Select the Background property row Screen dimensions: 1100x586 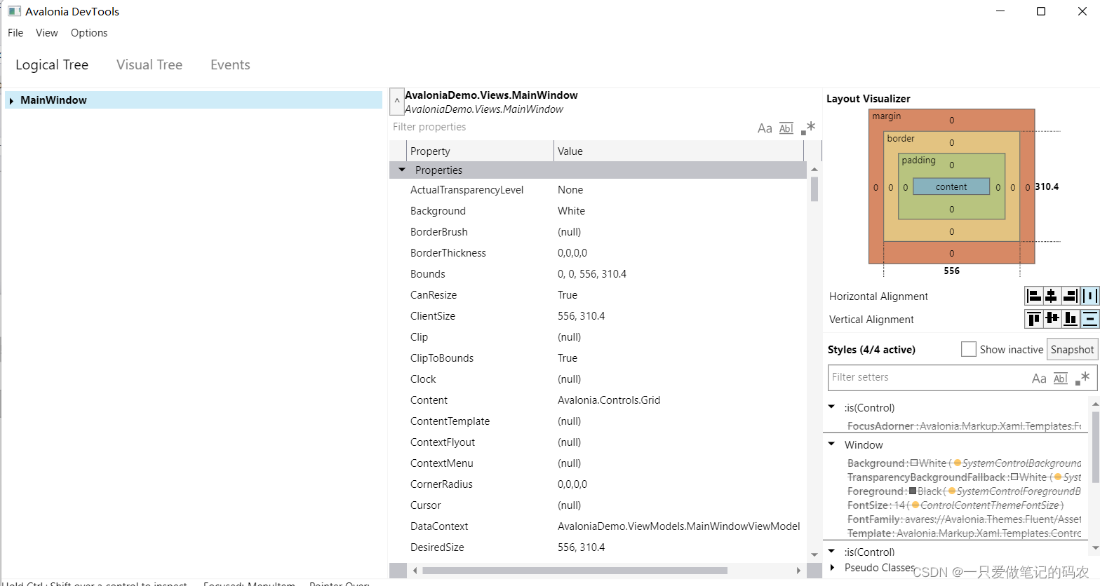pyautogui.click(x=598, y=210)
